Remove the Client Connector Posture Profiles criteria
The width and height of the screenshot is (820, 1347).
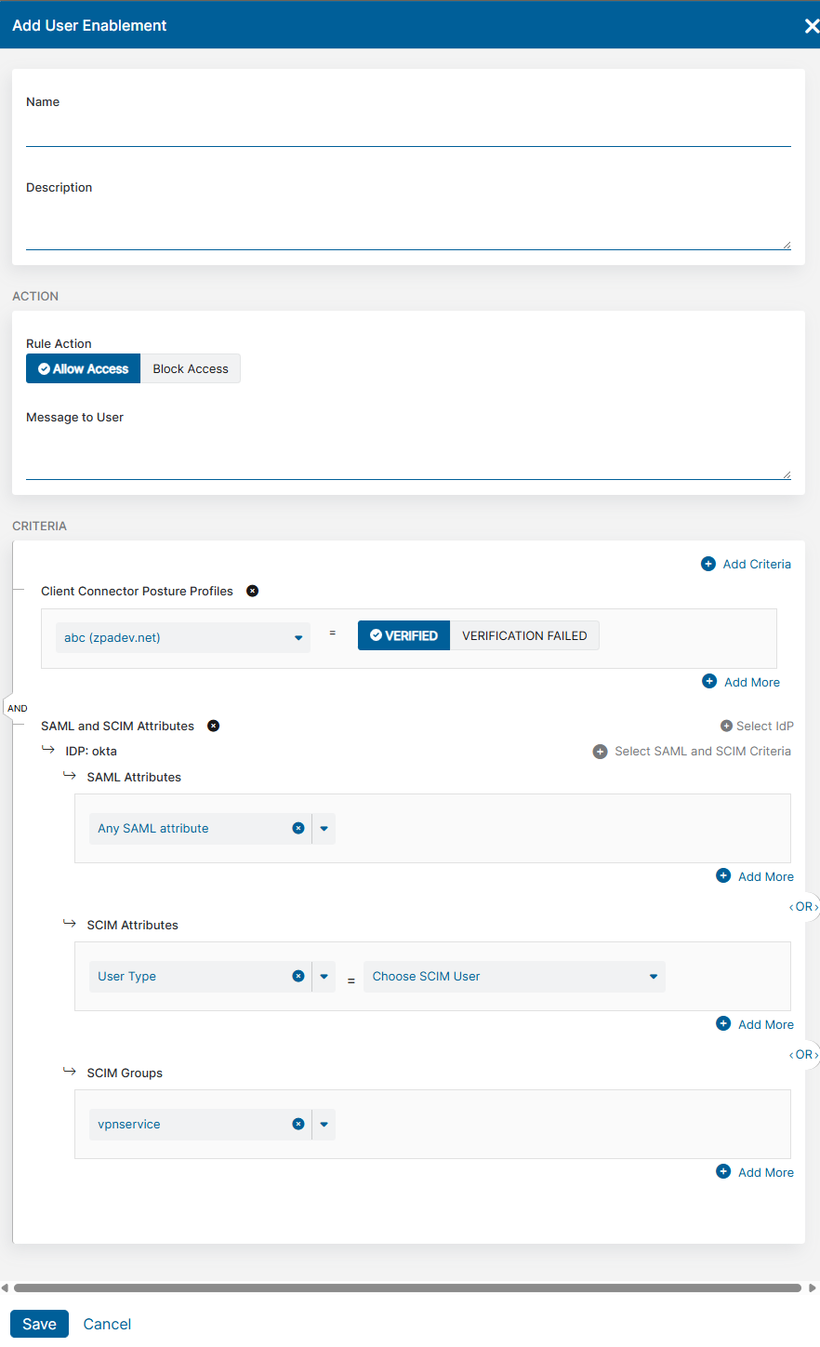tap(252, 590)
